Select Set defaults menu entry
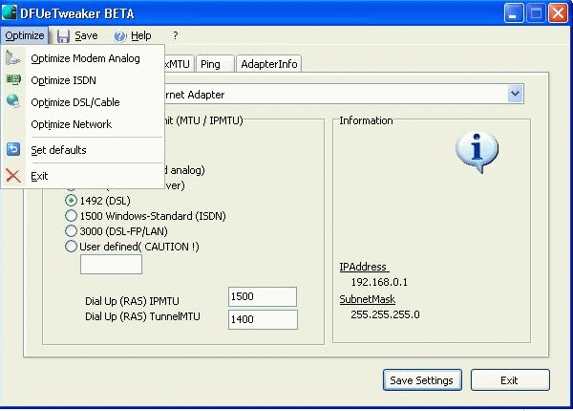This screenshot has width=573, height=411. point(58,150)
